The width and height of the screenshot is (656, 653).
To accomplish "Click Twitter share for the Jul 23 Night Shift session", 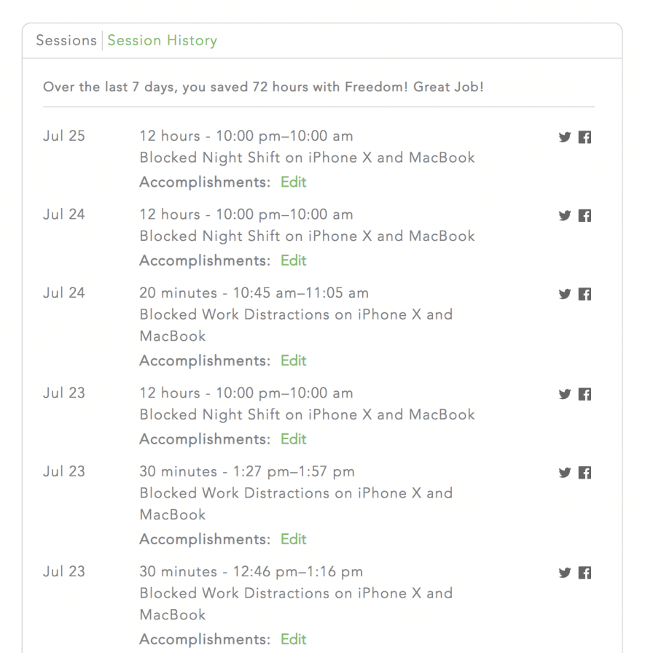I will (564, 394).
